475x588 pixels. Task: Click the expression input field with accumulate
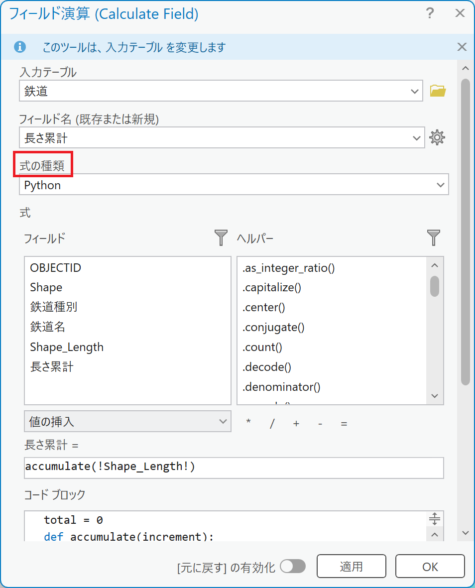click(x=234, y=467)
